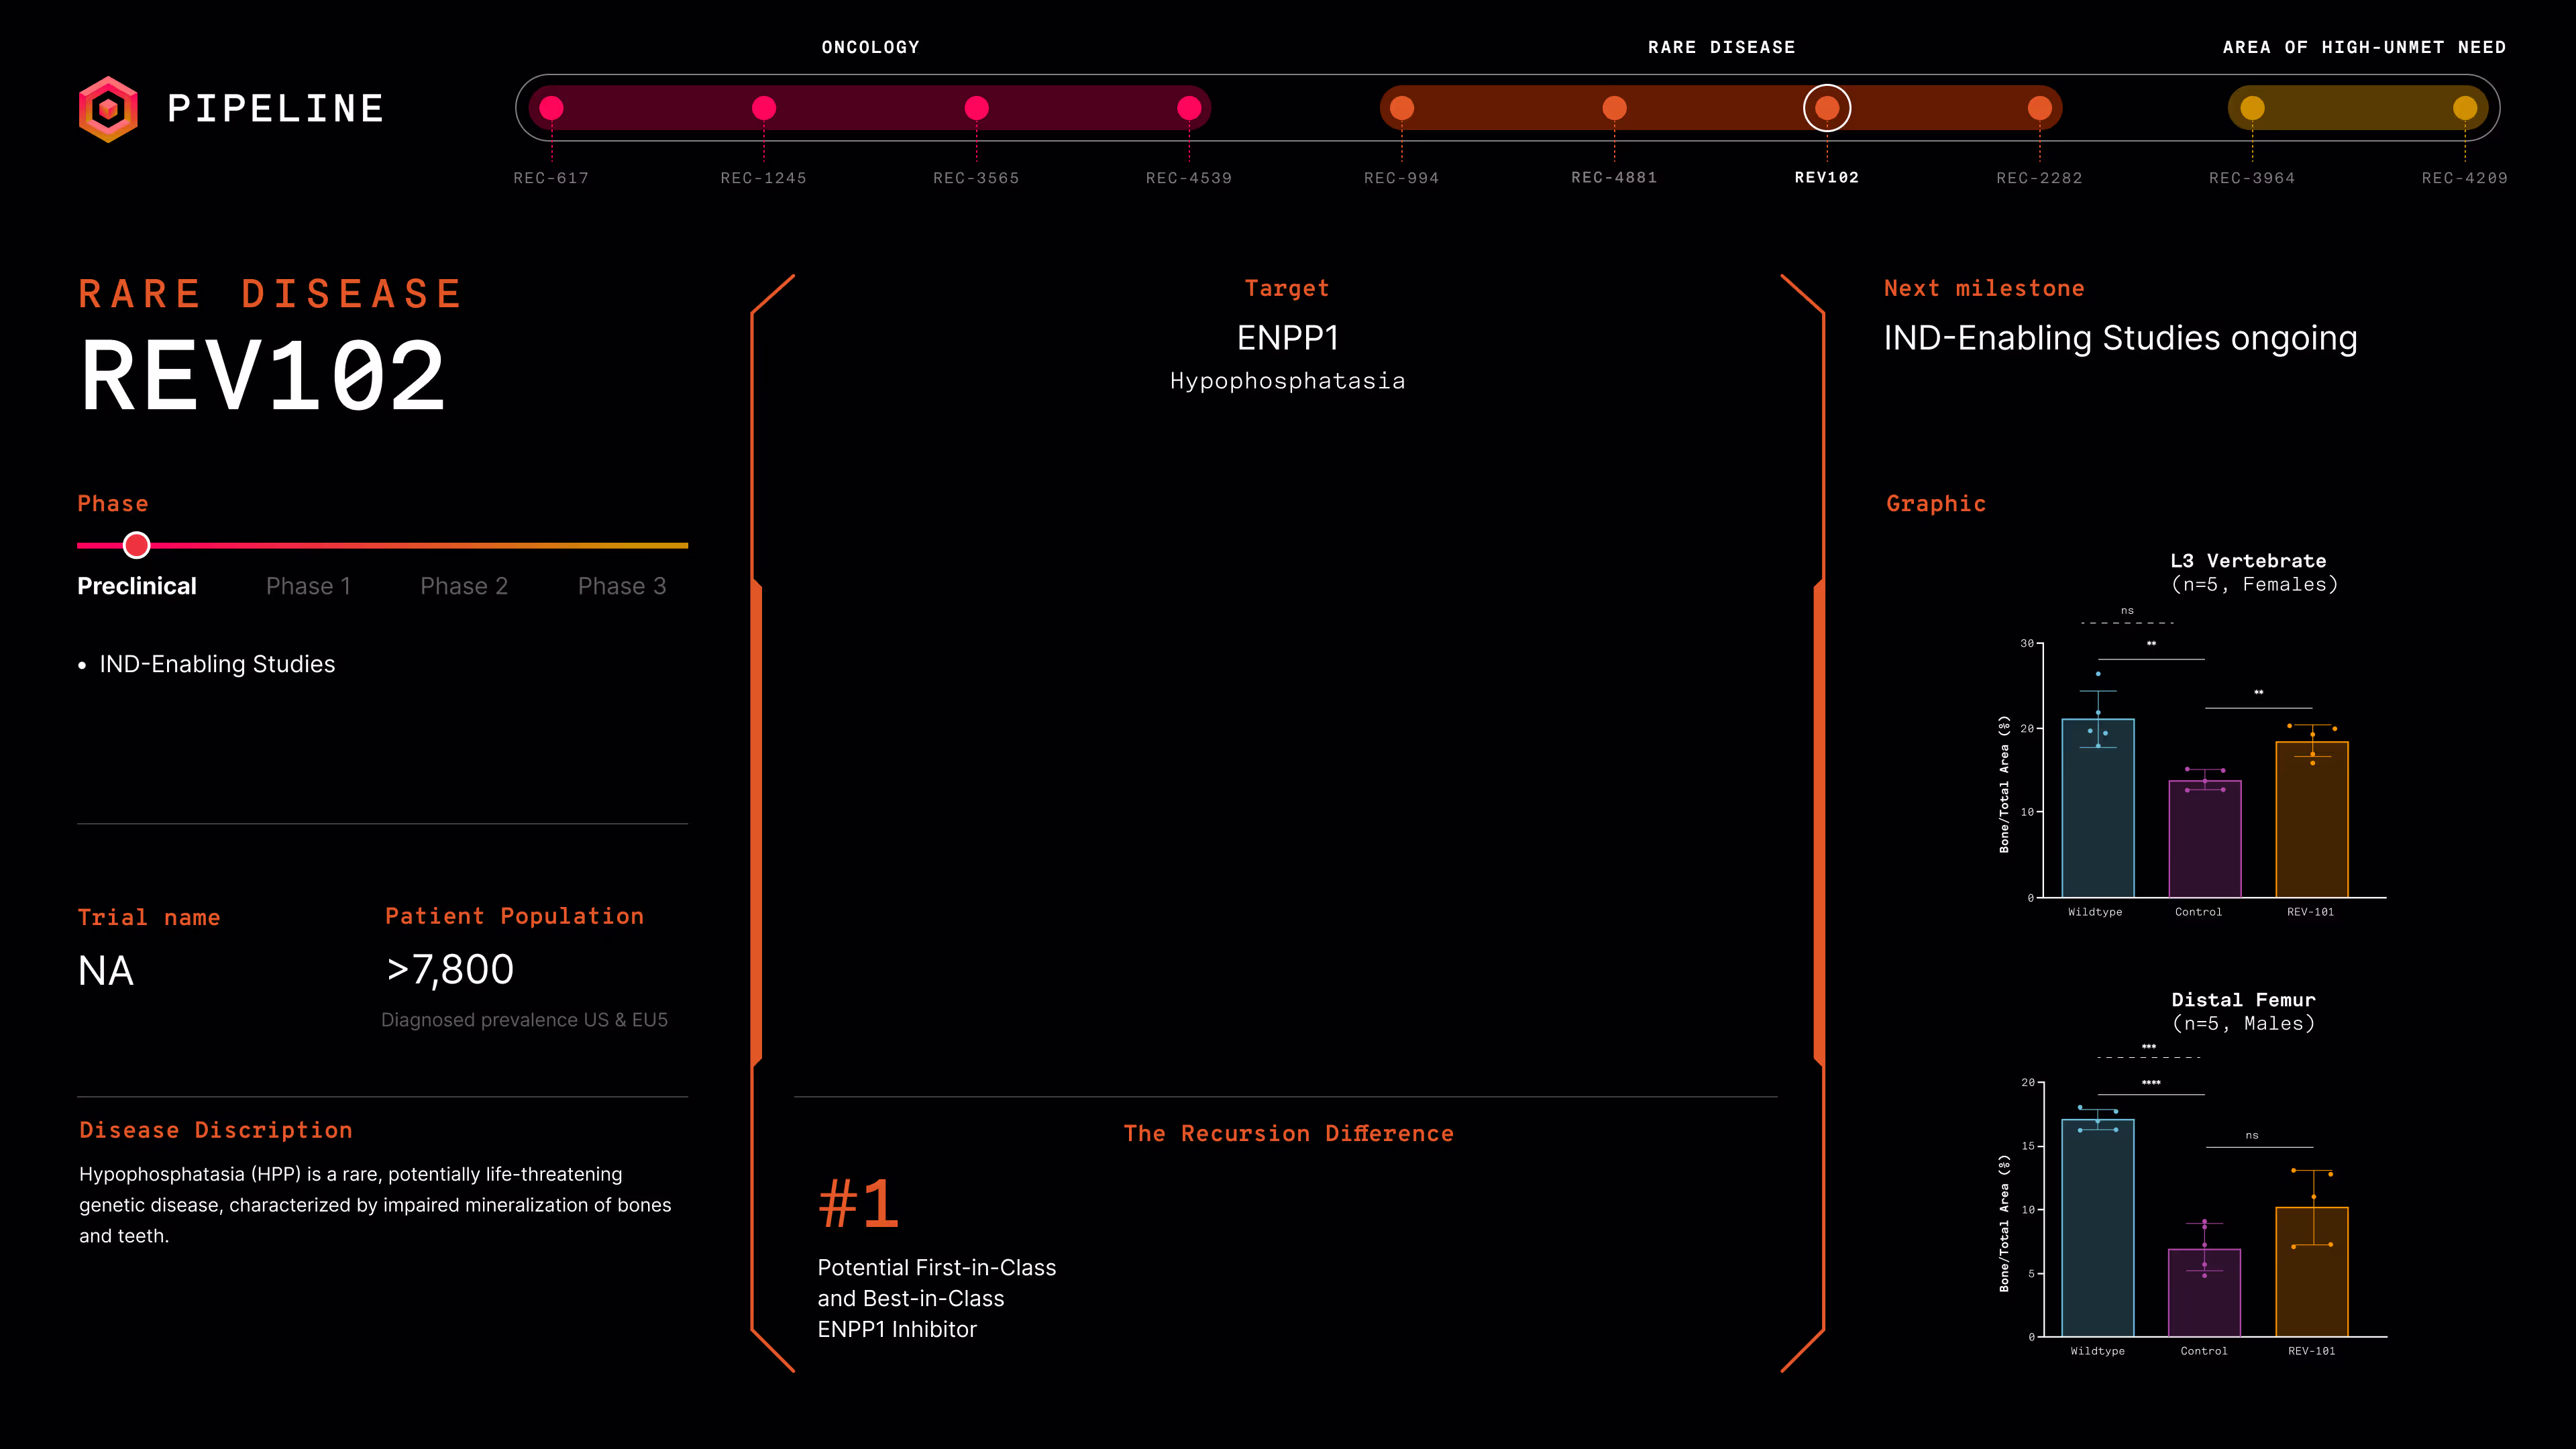
Task: Select the REC-994 rare disease dot
Action: 1402,108
